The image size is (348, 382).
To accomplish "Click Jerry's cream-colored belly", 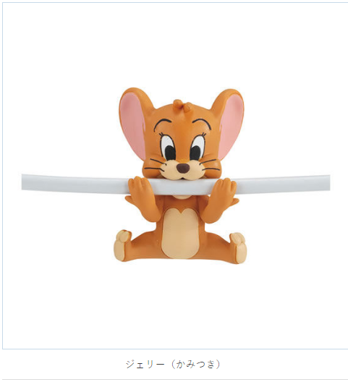I will (180, 232).
